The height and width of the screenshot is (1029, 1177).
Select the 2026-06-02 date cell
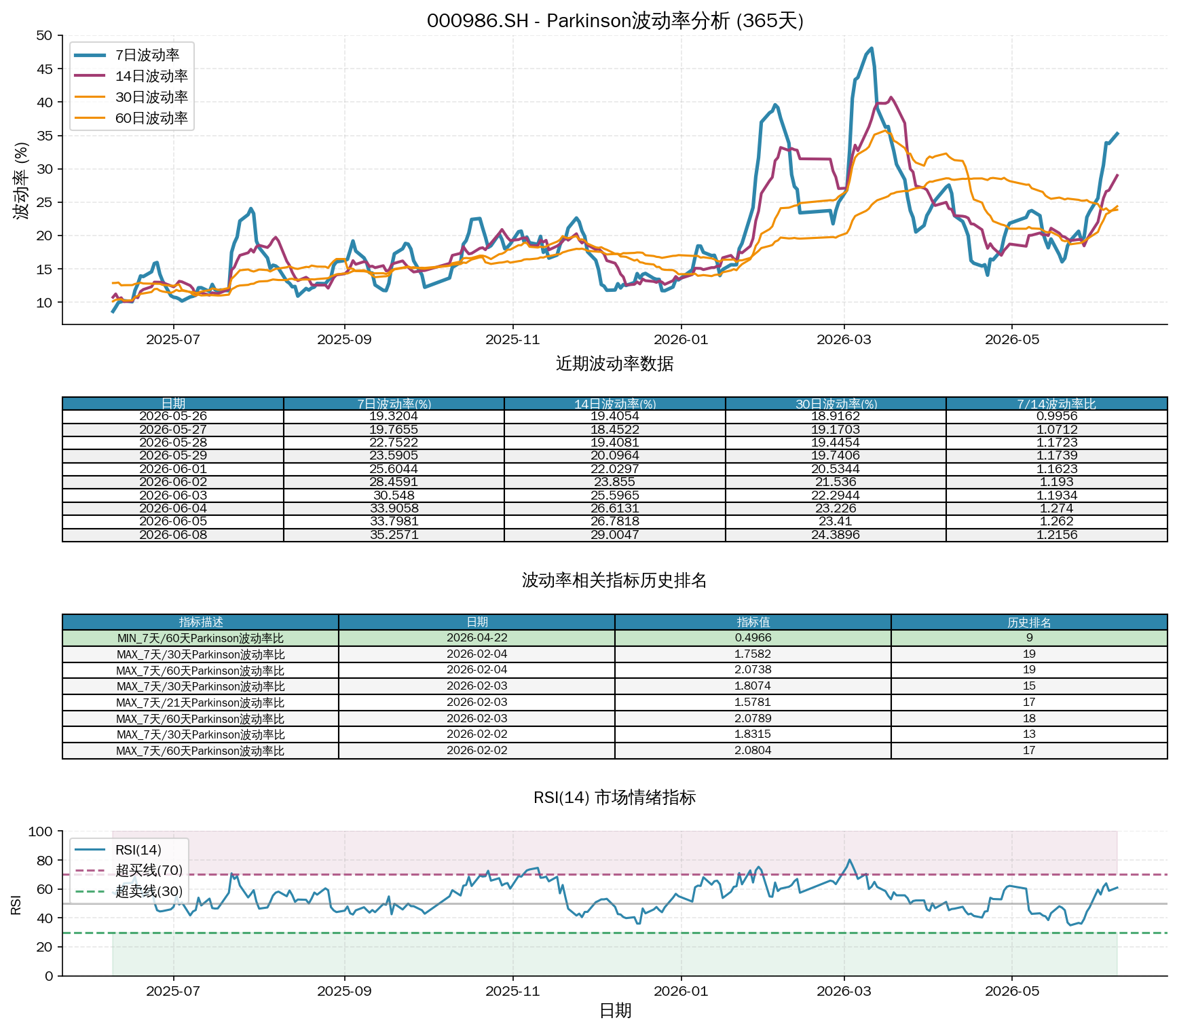point(173,482)
